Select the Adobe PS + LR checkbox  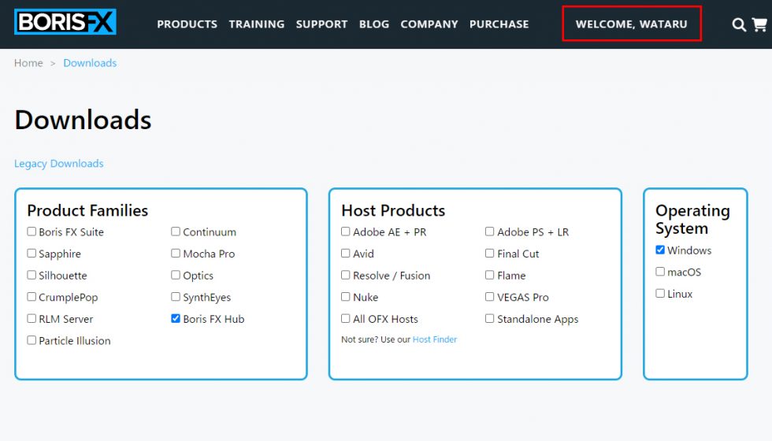[x=490, y=232]
